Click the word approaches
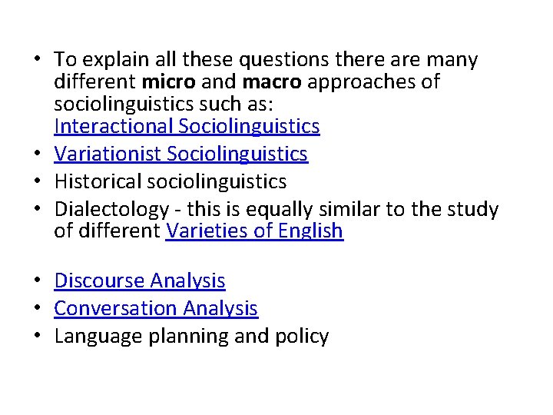553x415 pixels. point(362,83)
